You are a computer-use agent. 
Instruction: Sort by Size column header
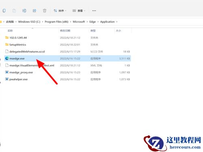tap(118, 31)
